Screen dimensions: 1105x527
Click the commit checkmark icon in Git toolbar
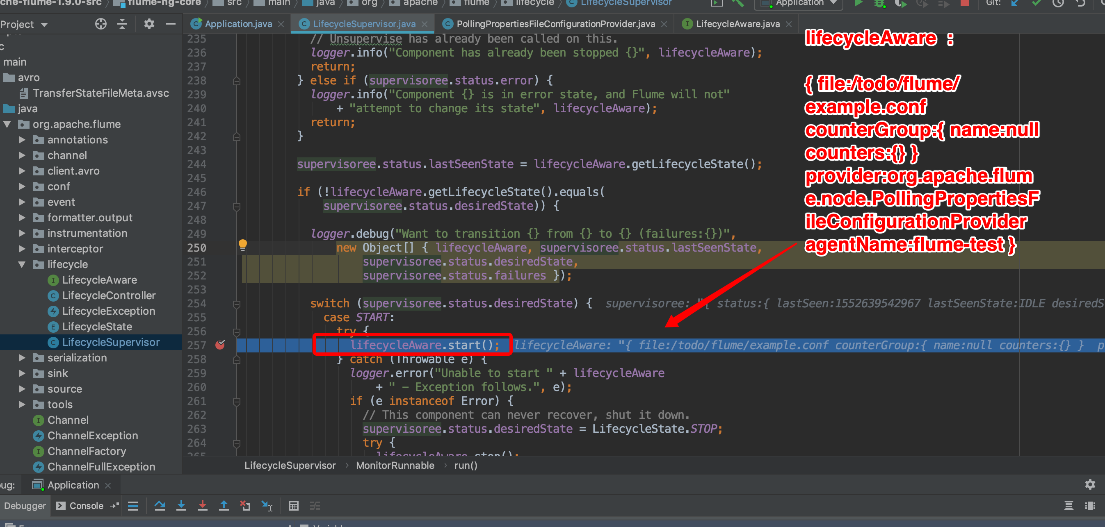pos(1037,3)
